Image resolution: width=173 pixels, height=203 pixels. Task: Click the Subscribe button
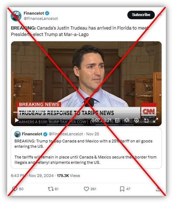(x=141, y=15)
